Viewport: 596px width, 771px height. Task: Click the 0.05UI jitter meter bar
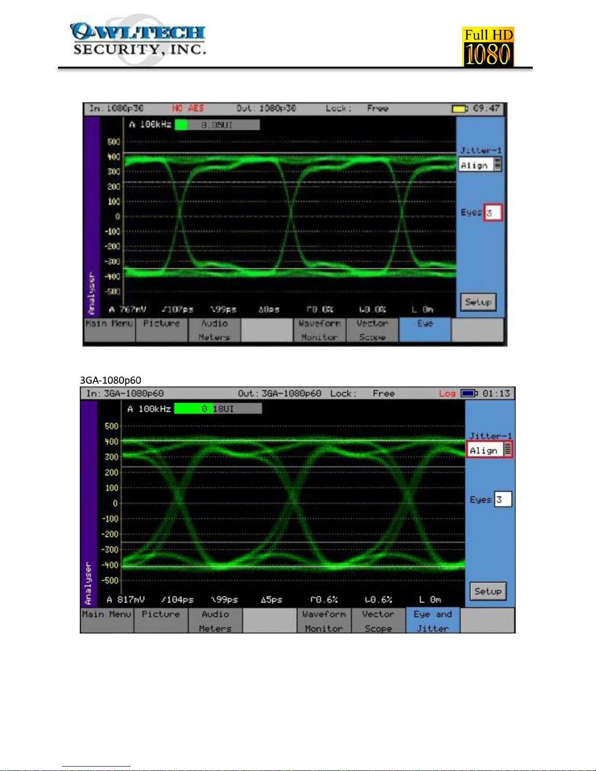pos(217,125)
